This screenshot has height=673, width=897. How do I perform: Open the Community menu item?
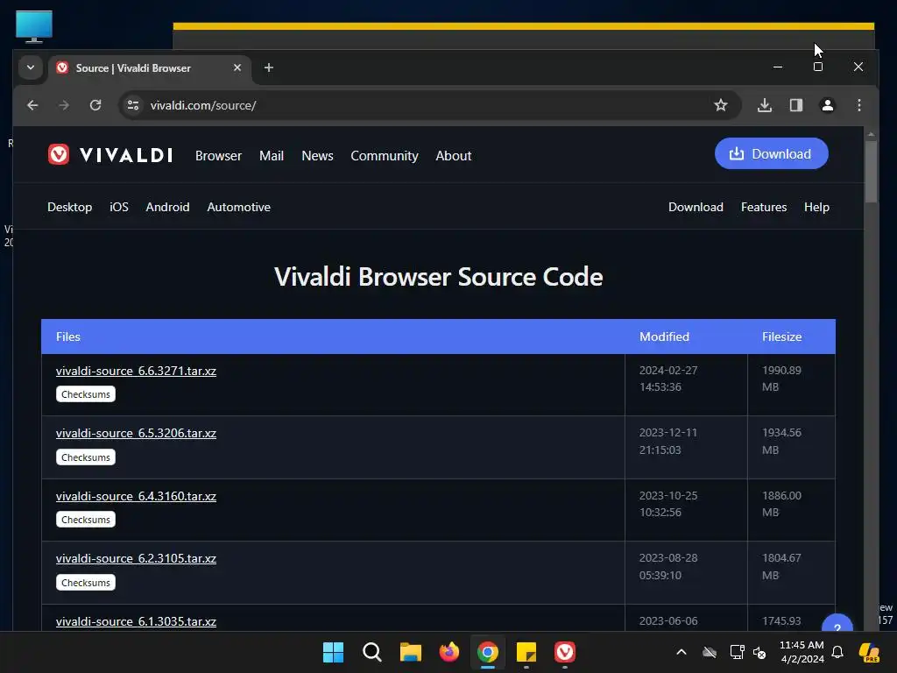pyautogui.click(x=385, y=156)
